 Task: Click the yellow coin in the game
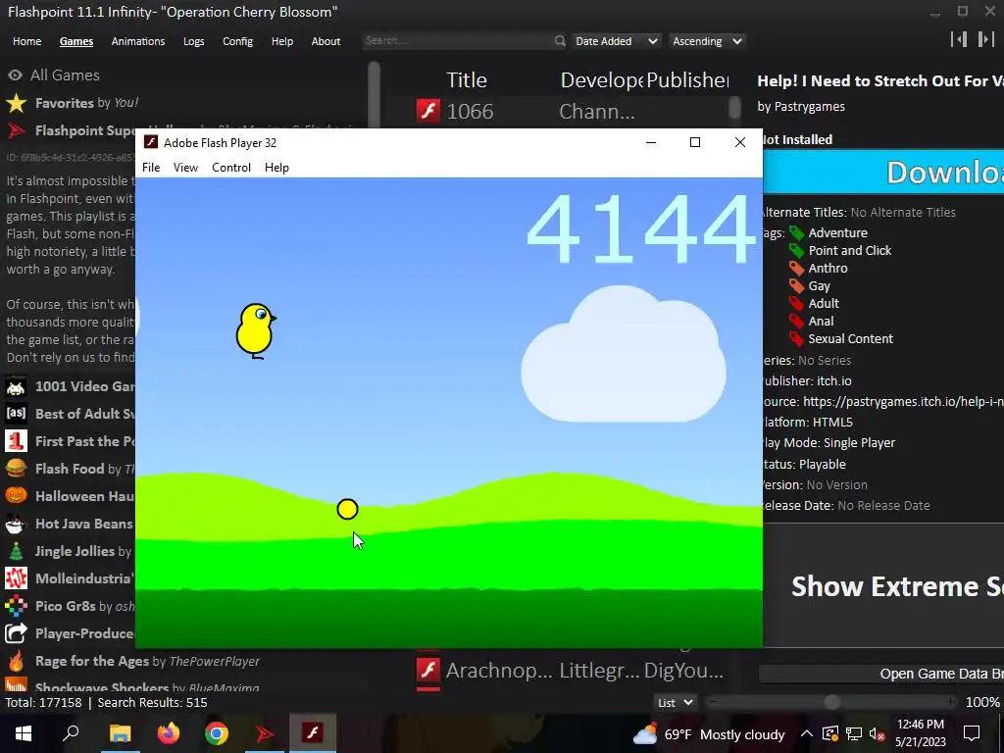(x=347, y=509)
